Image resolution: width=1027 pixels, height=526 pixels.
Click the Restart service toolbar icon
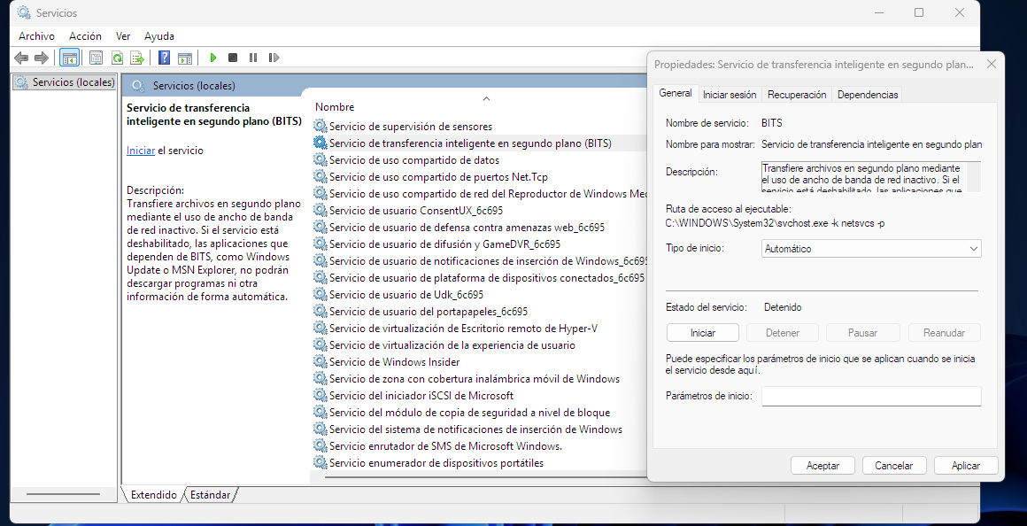274,58
